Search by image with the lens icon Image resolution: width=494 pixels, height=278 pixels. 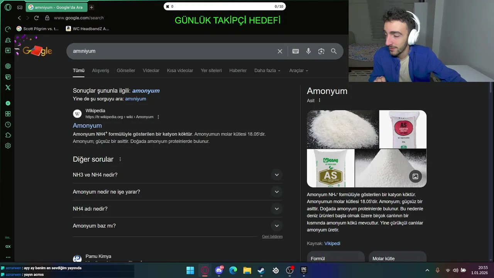(321, 51)
